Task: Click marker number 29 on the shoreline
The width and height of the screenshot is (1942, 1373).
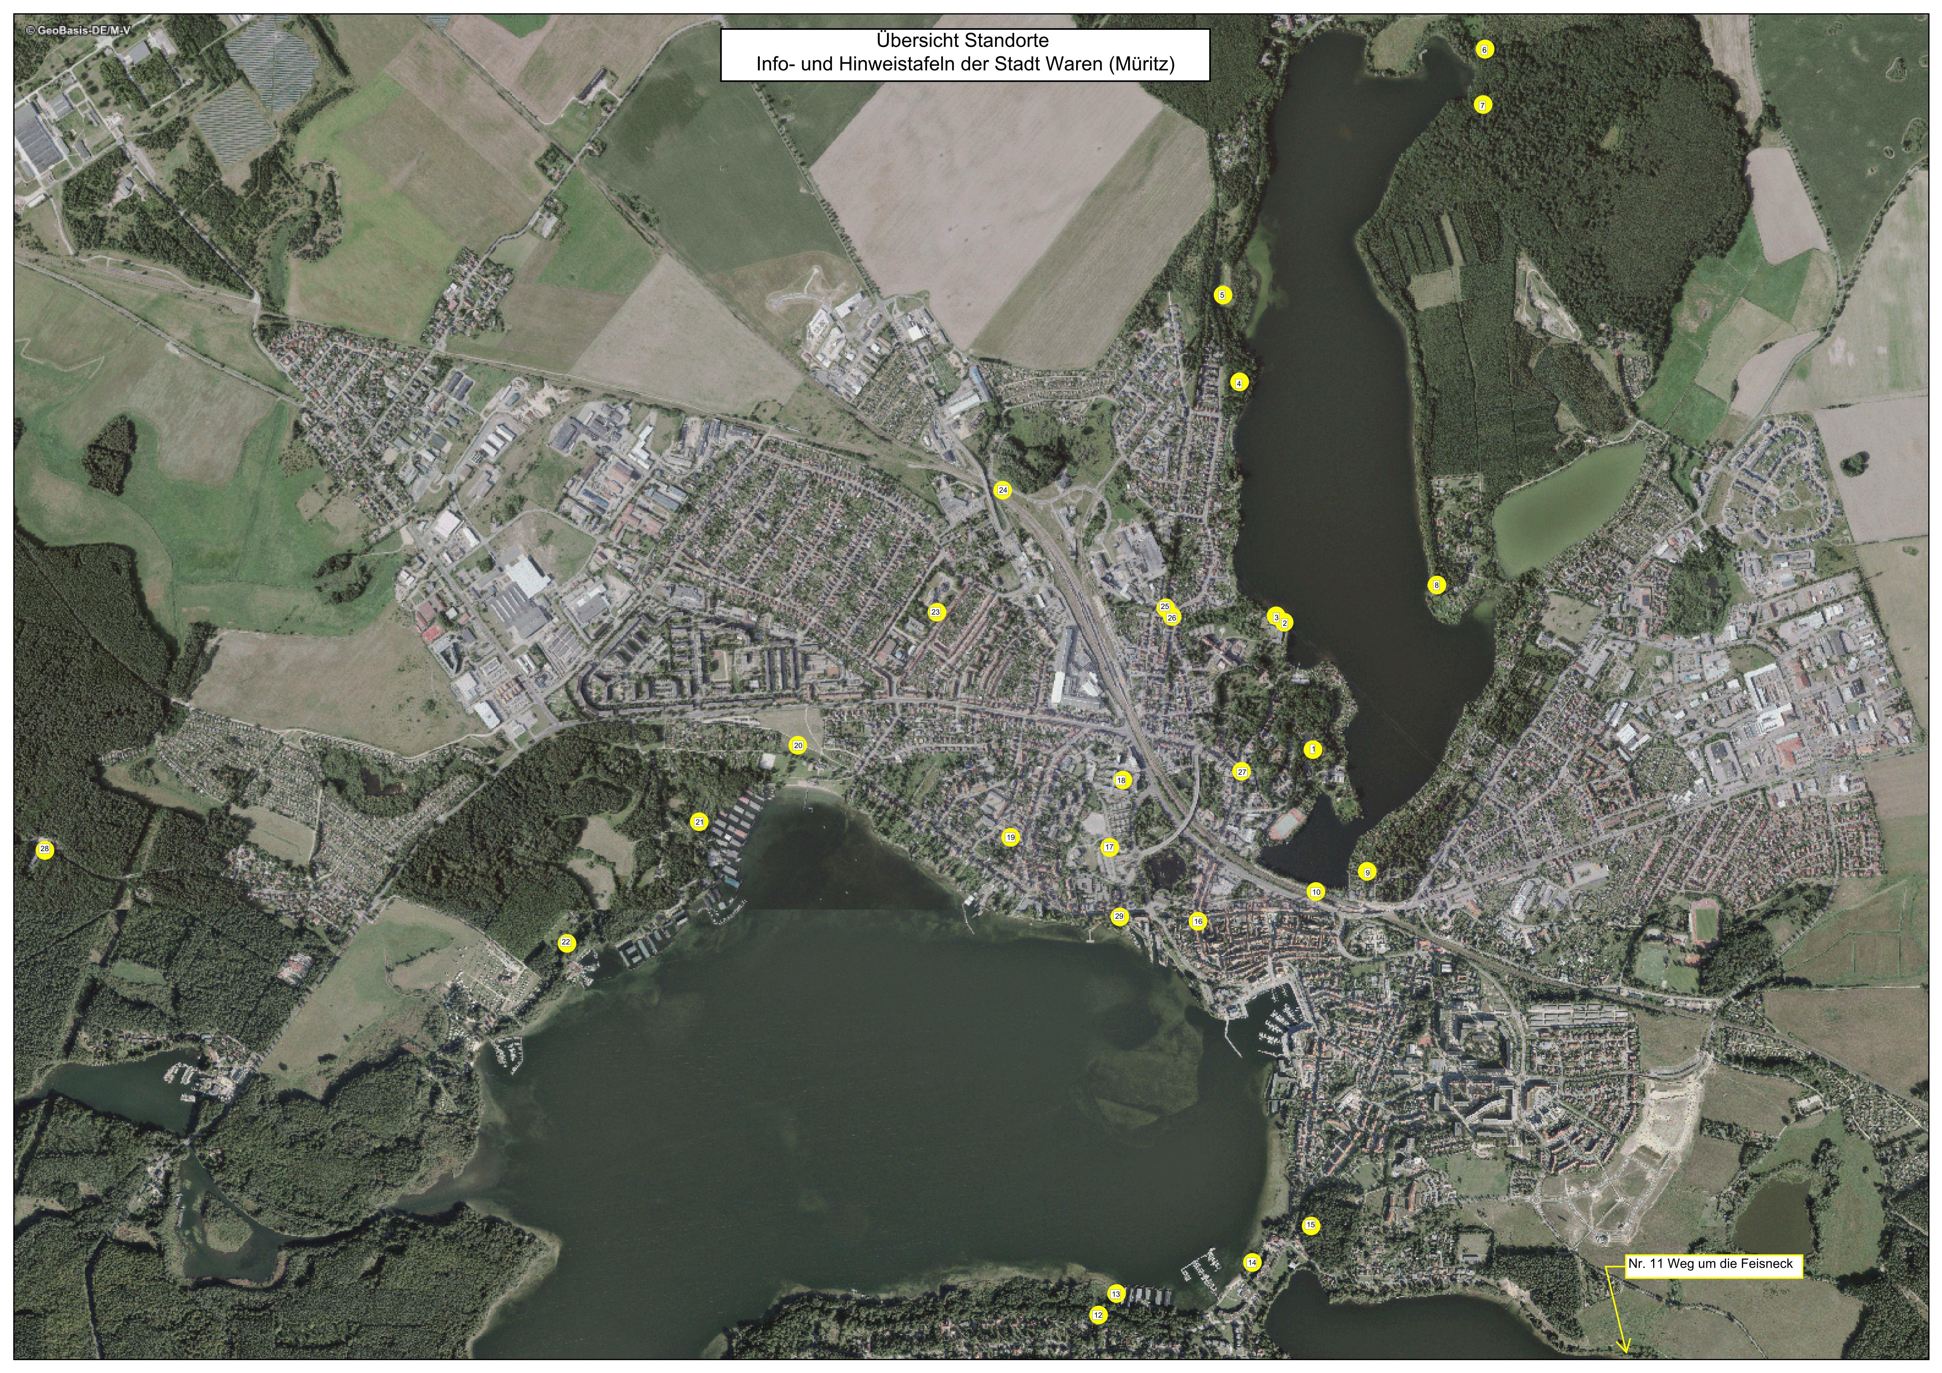Action: tap(1119, 917)
